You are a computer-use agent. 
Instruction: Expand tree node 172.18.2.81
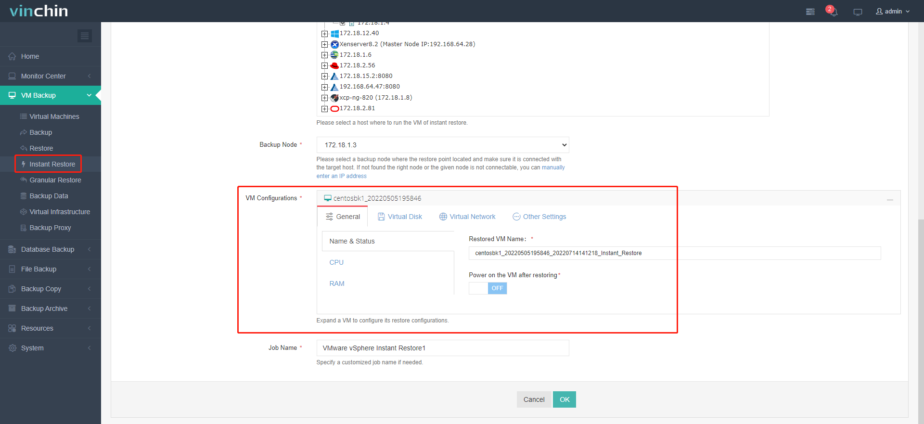[324, 108]
